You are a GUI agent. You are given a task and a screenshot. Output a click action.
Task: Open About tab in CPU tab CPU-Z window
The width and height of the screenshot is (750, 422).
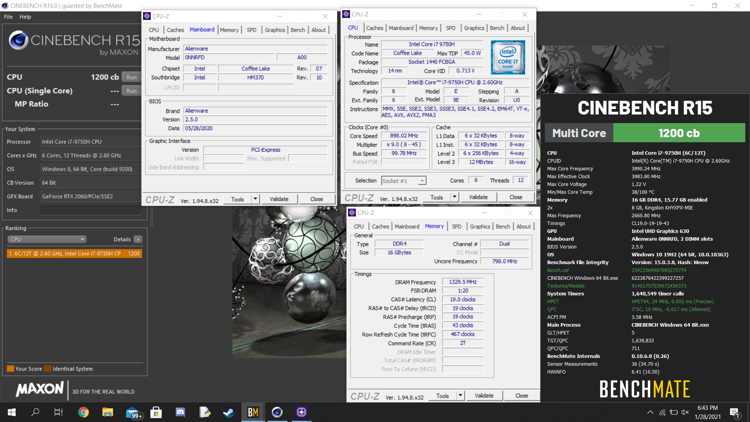tap(518, 28)
